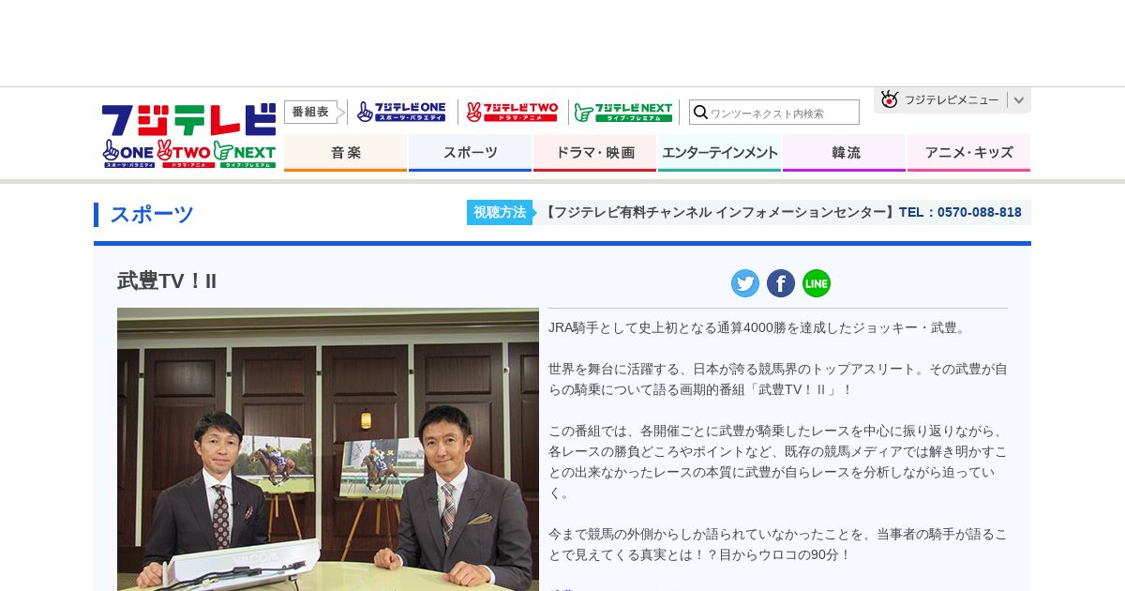Click the Fuji TV eye mark icon
1125x591 pixels.
pyautogui.click(x=890, y=99)
